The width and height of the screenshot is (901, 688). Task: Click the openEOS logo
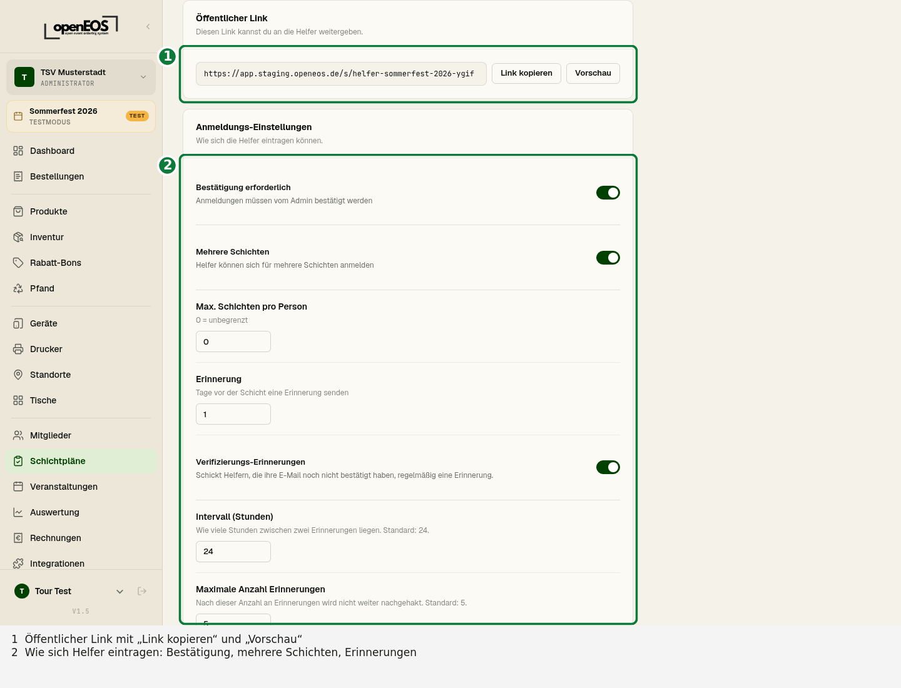(81, 28)
